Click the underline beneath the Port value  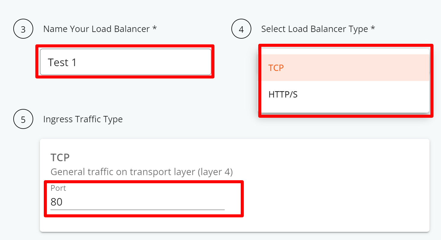(x=137, y=209)
